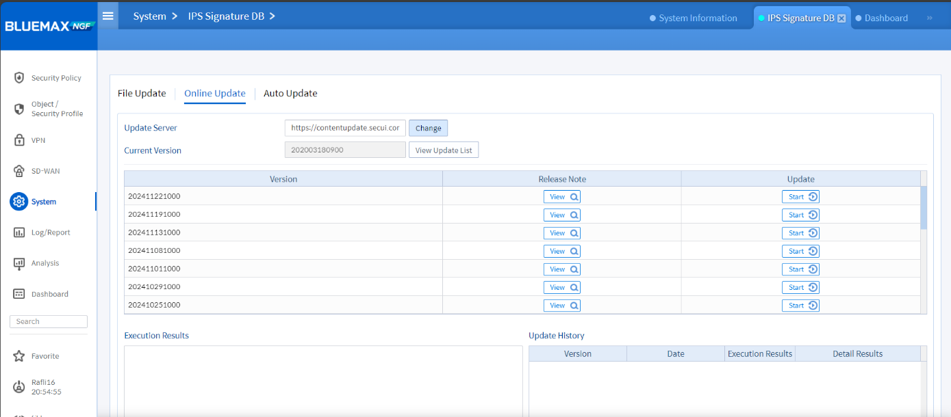The width and height of the screenshot is (951, 417).
Task: Click version 202410251000 cell
Action: [283, 305]
